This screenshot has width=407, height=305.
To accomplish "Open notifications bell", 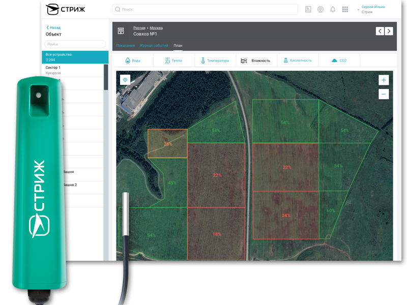I will coord(333,10).
